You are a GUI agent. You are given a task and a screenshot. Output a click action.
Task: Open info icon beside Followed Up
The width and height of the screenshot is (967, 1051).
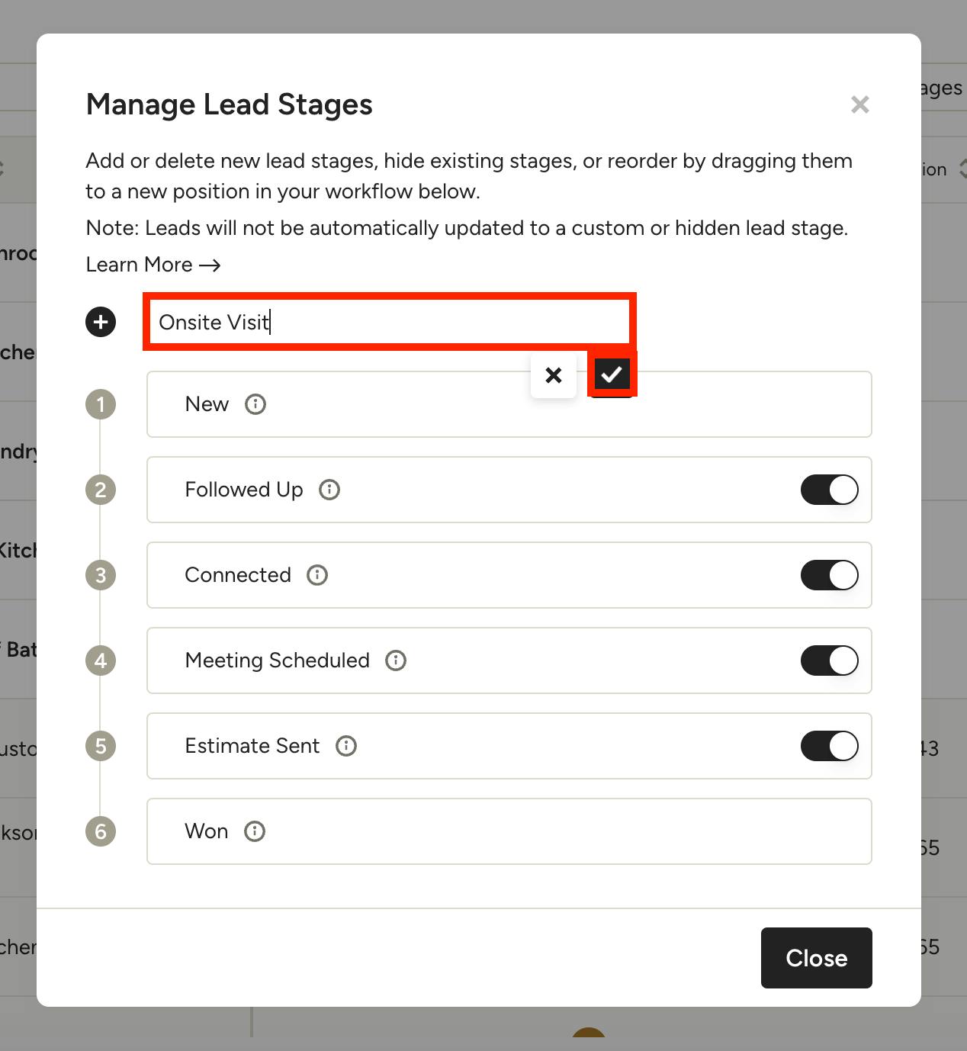(329, 490)
